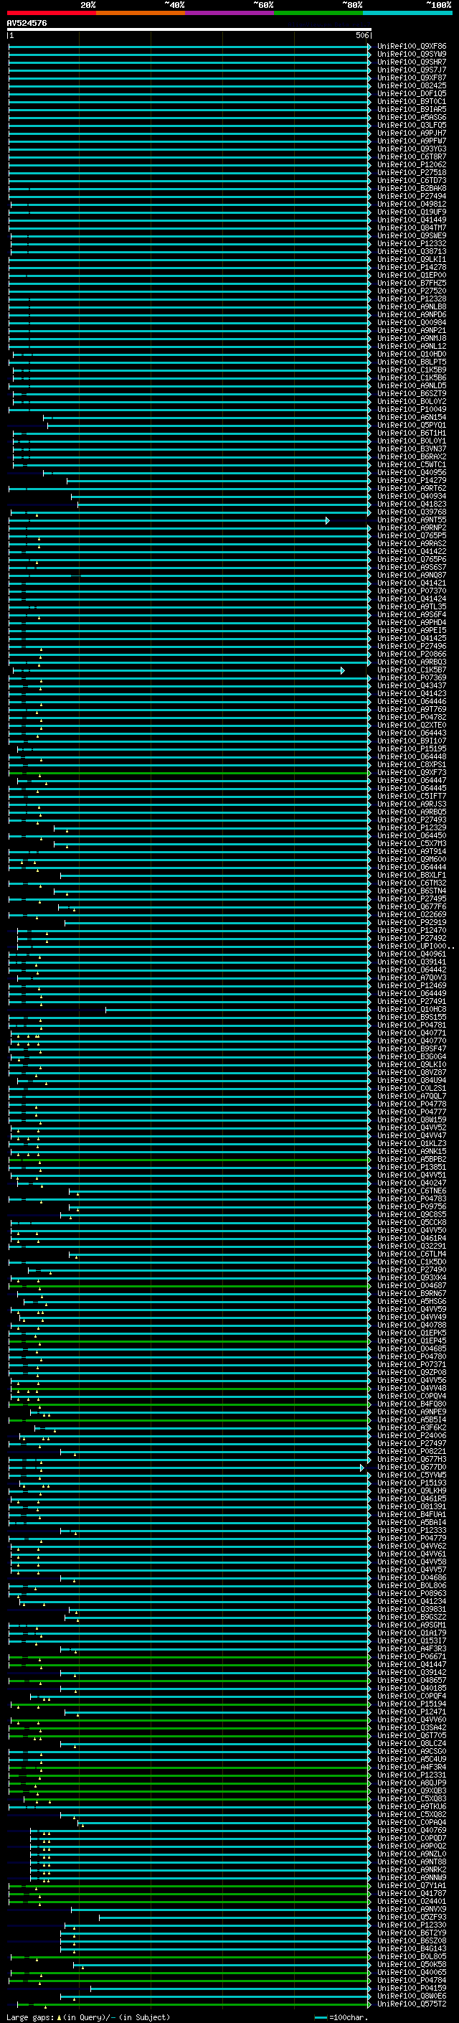Select hit label UniRef100_P15194
Image resolution: width=459 pixels, height=2023 pixels.
coord(412,1704)
